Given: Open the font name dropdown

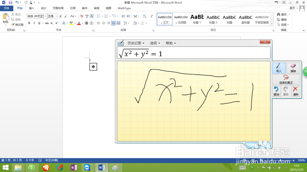Looking at the screenshot, I should pyautogui.click(x=46, y=16).
